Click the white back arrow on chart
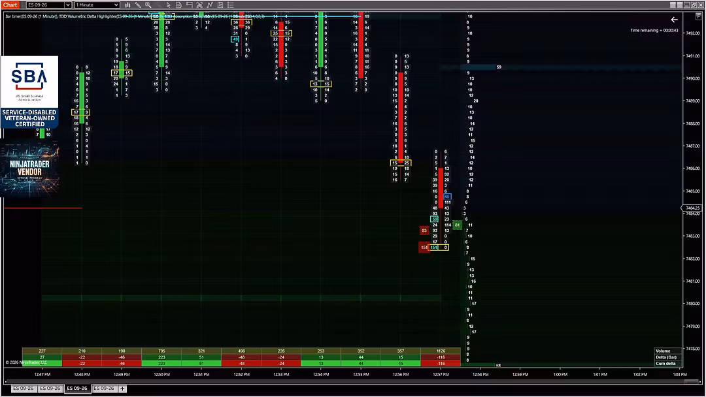The image size is (706, 397). click(674, 20)
